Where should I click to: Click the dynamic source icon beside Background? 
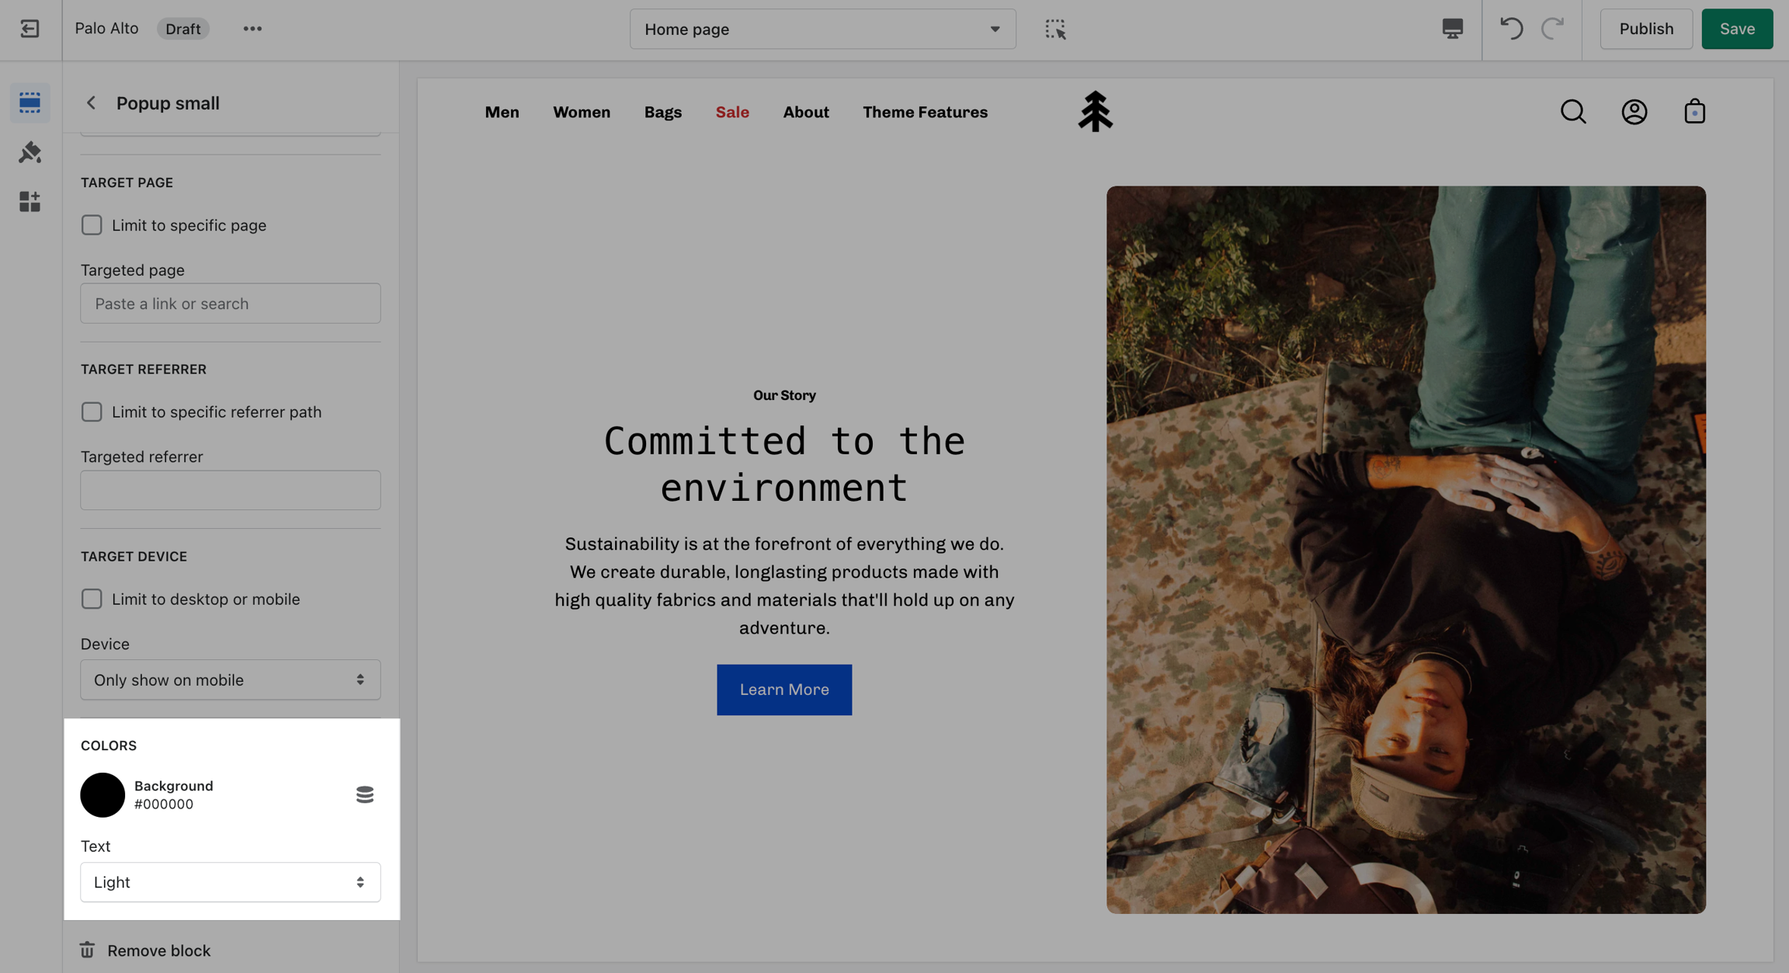click(364, 794)
